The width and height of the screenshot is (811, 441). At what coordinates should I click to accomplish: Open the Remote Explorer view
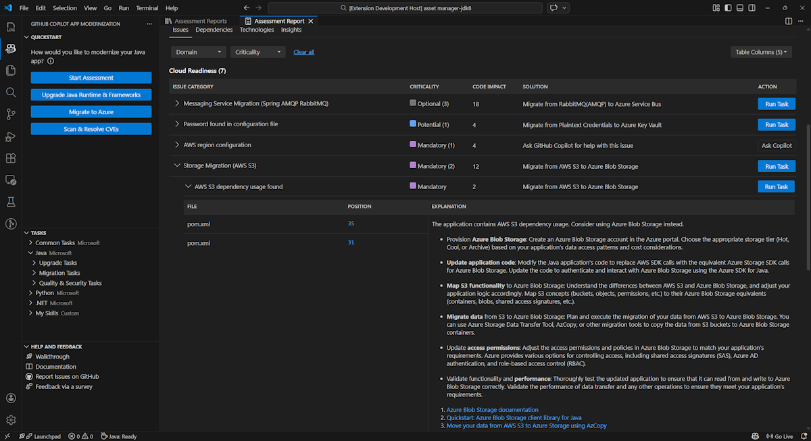11,180
